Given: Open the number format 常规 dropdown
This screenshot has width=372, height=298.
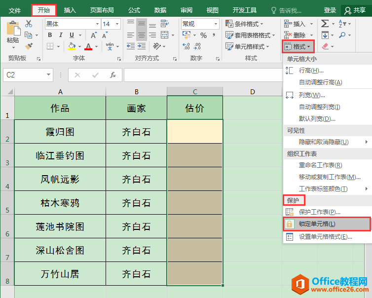Looking at the screenshot, I should 216,24.
